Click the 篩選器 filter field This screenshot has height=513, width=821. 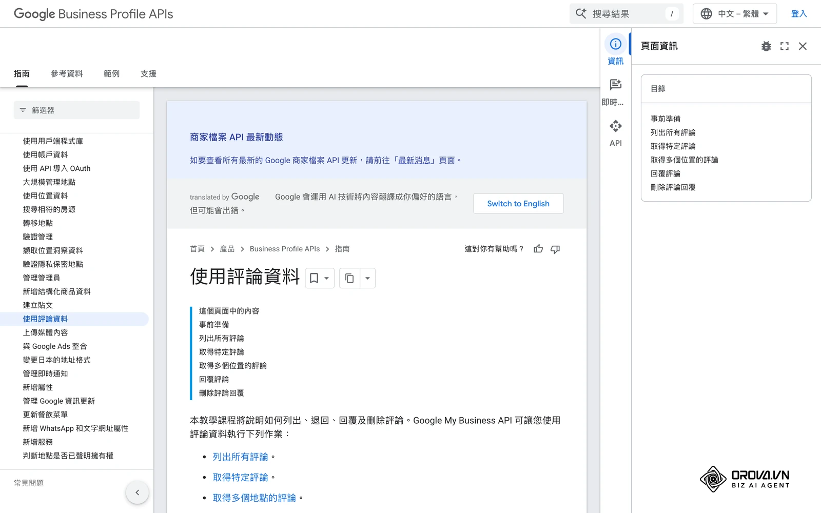(x=76, y=110)
